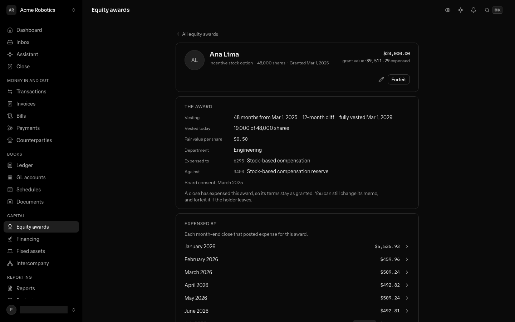
Task: Expand the March 2026 close row chevron
Action: [407, 272]
